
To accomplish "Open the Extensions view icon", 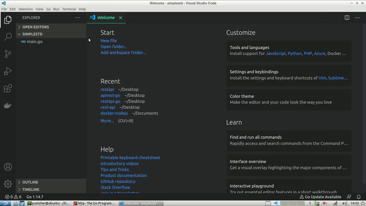I will coord(8,88).
